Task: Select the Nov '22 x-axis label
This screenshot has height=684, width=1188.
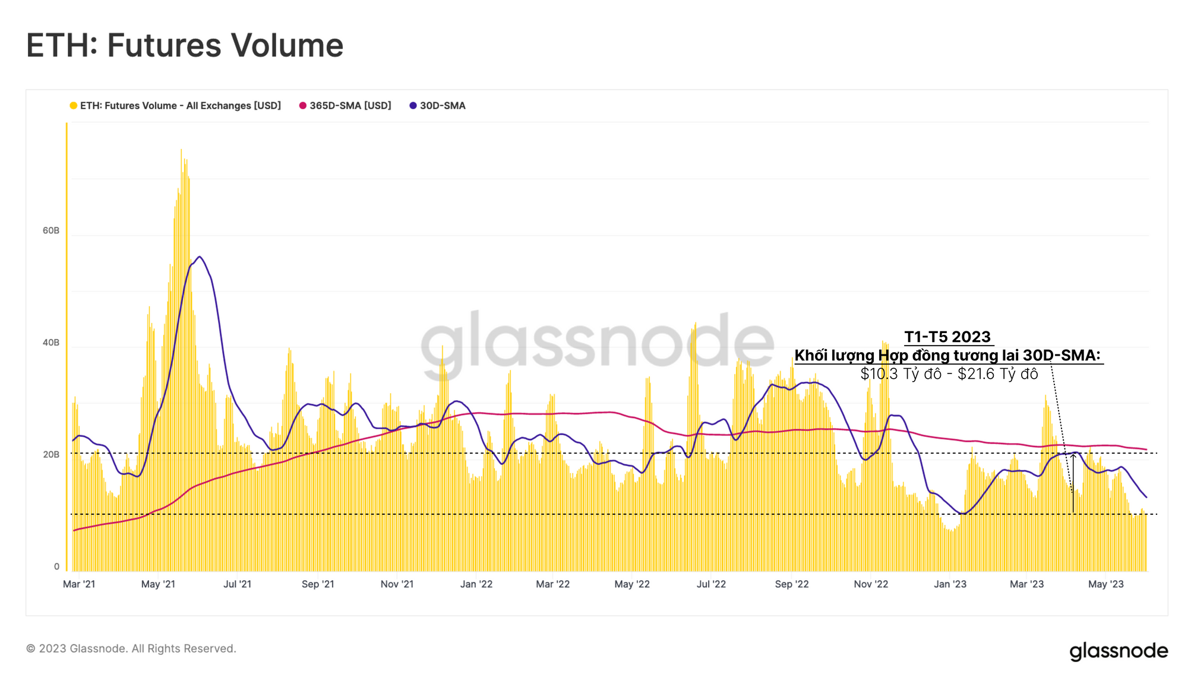Action: tap(871, 584)
